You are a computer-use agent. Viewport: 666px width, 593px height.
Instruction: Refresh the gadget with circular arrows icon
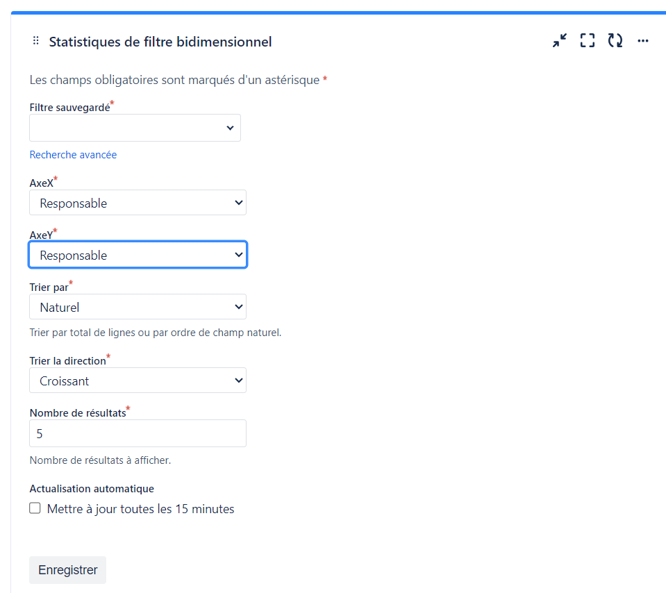click(x=615, y=41)
